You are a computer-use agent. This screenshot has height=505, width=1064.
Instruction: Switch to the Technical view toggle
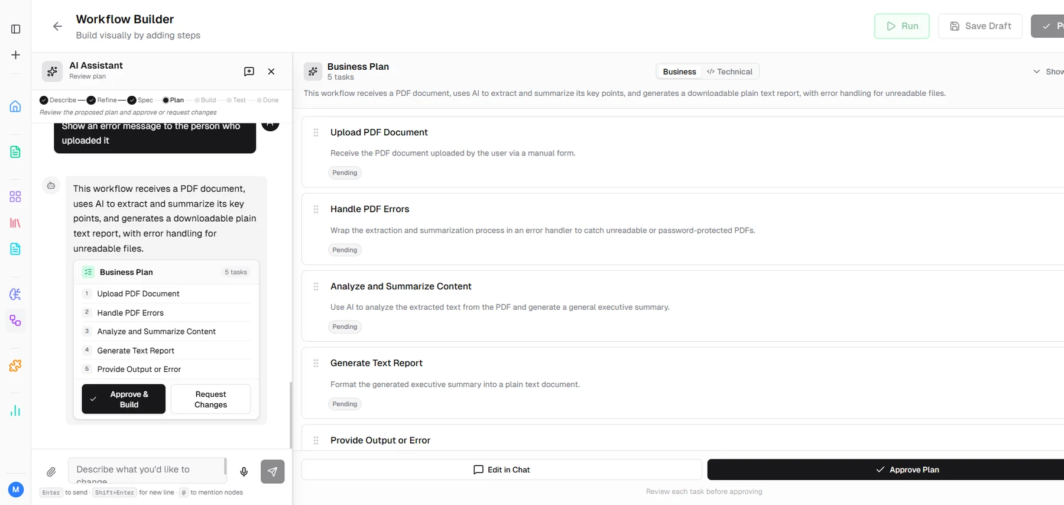(x=729, y=72)
